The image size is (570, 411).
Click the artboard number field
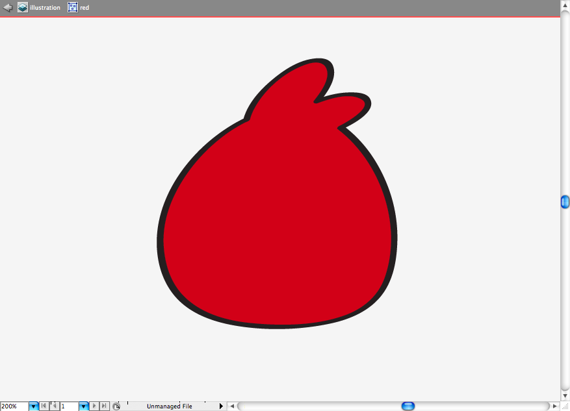[69, 406]
